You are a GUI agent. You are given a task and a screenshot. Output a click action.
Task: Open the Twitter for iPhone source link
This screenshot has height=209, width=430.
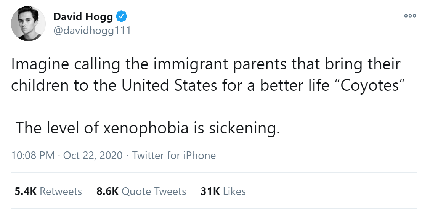174,156
